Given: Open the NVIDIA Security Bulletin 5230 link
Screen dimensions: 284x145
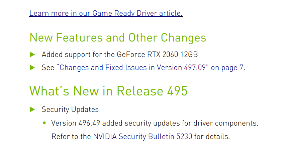Looking at the screenshot, I should point(143,137).
